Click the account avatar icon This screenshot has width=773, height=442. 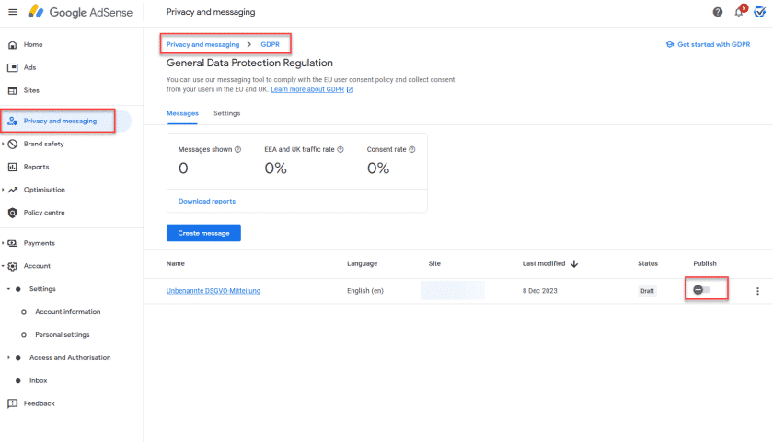(x=760, y=12)
